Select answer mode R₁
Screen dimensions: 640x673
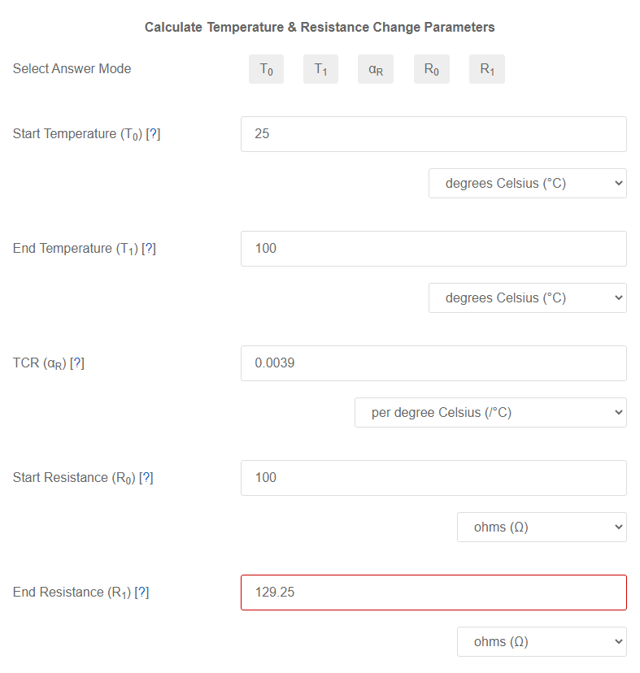[486, 68]
